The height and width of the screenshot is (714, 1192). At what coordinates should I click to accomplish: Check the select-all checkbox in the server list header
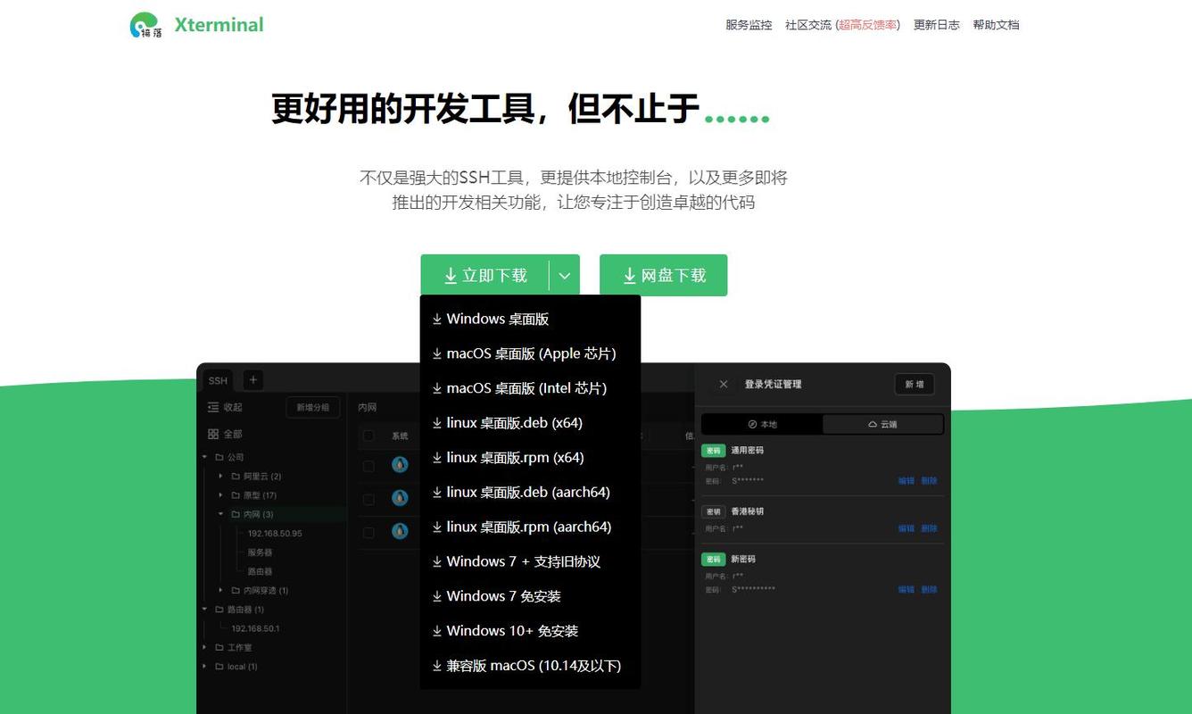[x=369, y=436]
